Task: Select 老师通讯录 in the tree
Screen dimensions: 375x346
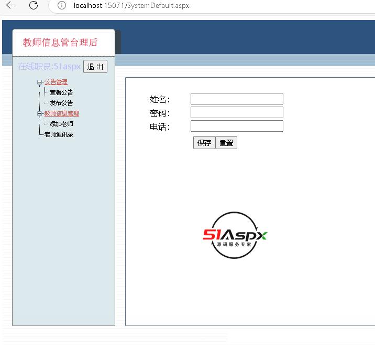Action: 59,134
